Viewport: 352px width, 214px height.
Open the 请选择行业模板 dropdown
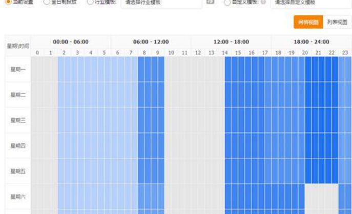(161, 3)
